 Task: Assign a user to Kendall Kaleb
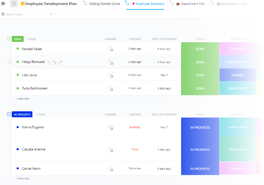[110, 49]
